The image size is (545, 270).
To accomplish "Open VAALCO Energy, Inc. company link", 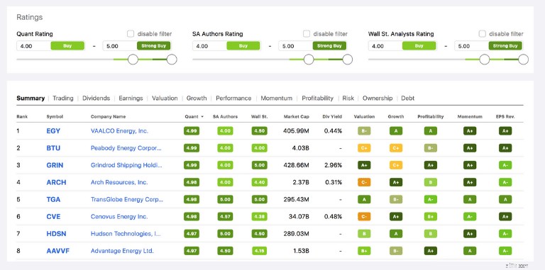I will coord(119,131).
